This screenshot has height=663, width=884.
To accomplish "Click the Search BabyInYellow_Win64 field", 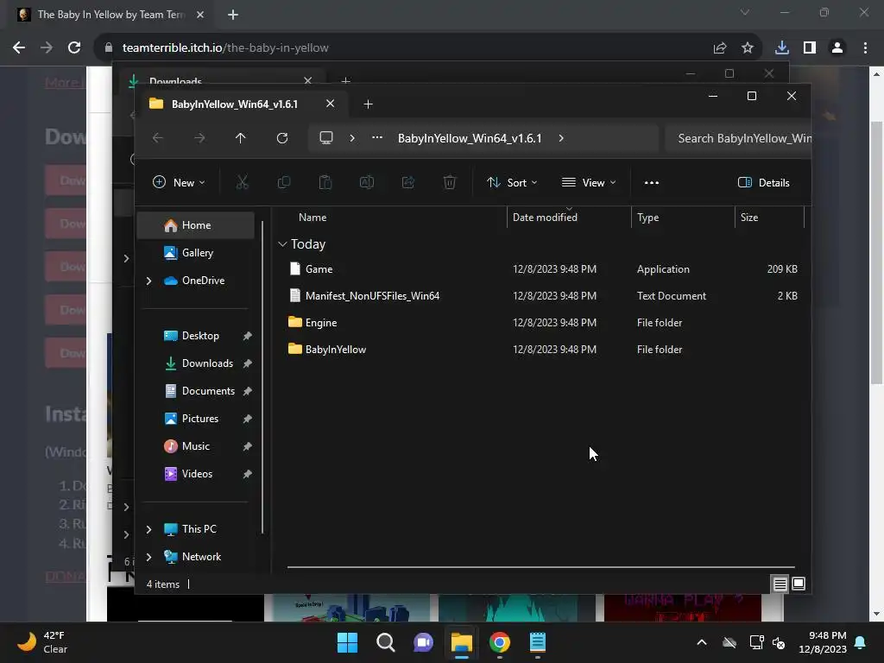I will click(738, 138).
